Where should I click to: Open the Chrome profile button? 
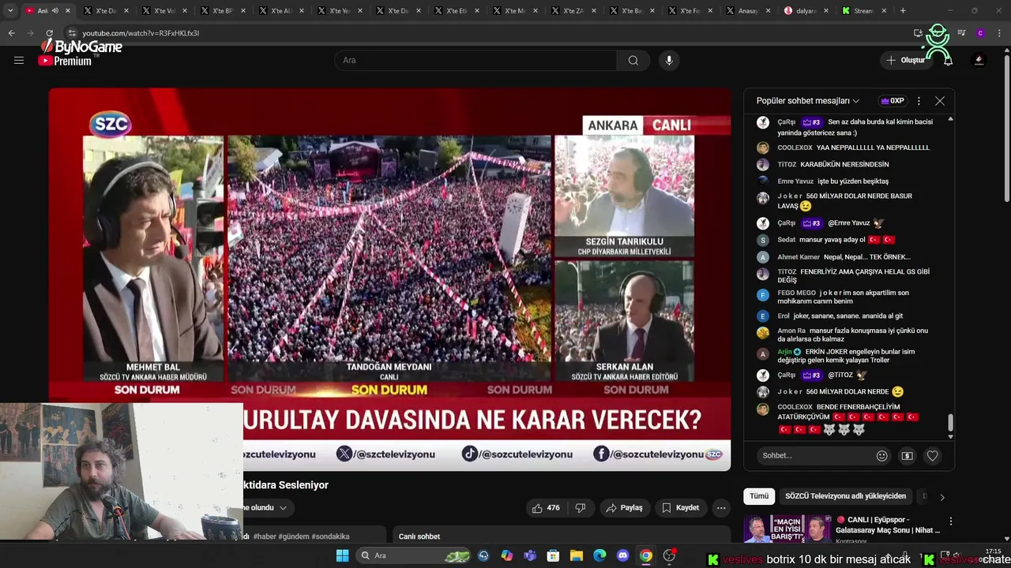point(980,33)
